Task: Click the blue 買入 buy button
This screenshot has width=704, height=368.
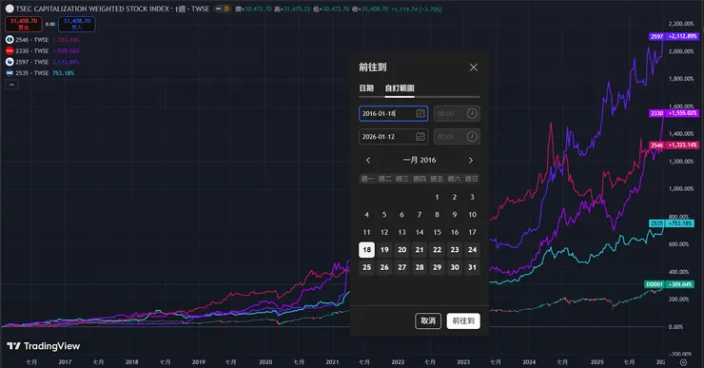Action: 77,24
